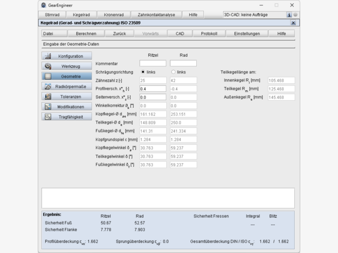The width and height of the screenshot is (338, 253).
Task: Open the Kegelrad menu
Action: [x=82, y=15]
